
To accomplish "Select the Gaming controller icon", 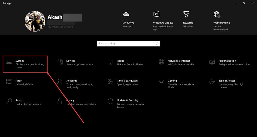I will (161, 82).
